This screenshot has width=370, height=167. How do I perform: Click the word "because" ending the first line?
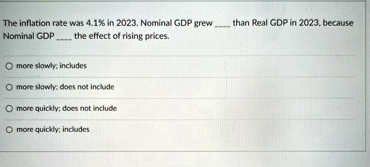click(338, 23)
